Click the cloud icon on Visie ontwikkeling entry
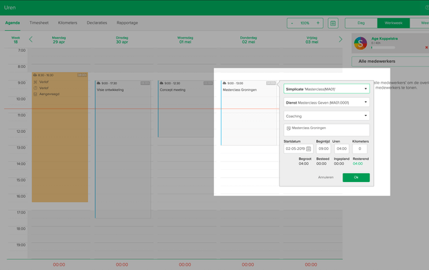 (99, 83)
